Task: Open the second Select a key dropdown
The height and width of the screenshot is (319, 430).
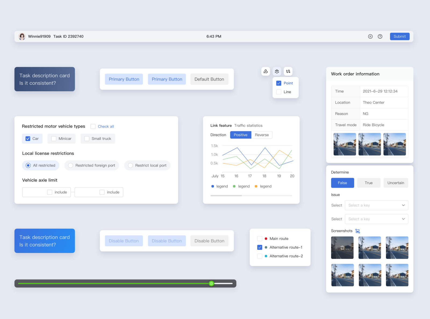Action: pyautogui.click(x=376, y=219)
